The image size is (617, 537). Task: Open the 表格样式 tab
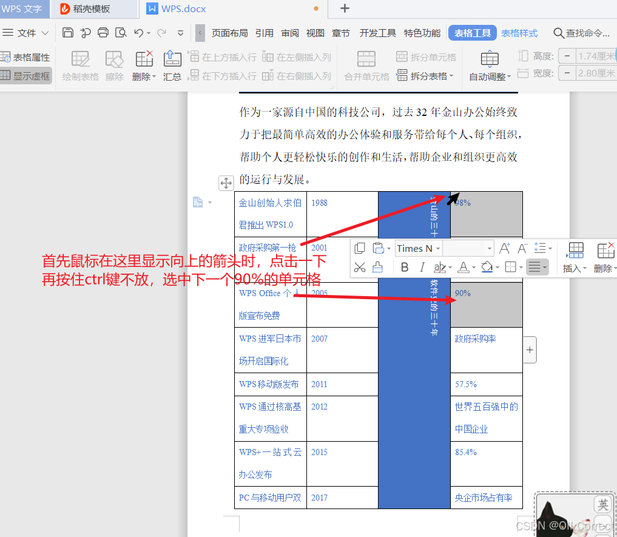(519, 33)
